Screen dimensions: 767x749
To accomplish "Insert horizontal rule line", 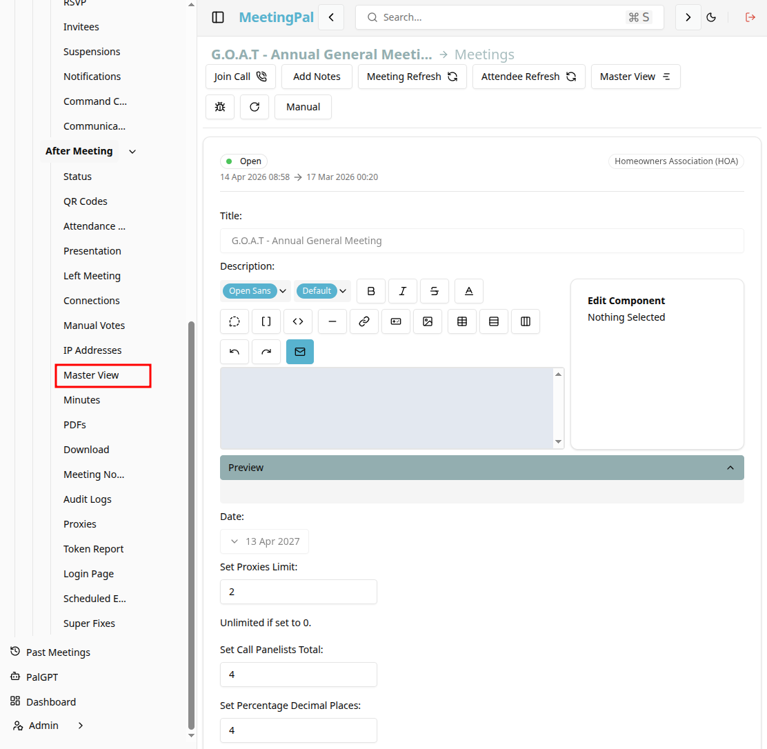I will [x=332, y=321].
